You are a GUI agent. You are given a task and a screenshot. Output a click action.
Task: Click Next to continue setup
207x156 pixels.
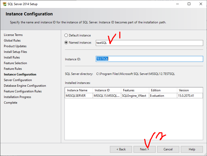[x=145, y=149]
